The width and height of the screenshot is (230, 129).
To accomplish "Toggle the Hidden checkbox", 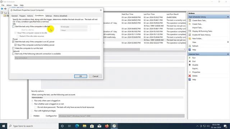I will coord(31,116).
